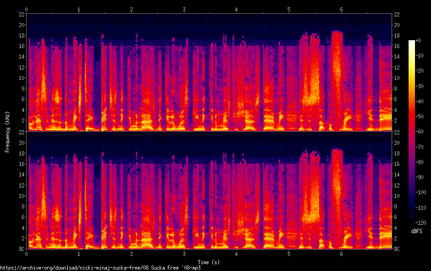Click the 3 tick on the top time axis
431x271 pixels.
click(x=184, y=9)
